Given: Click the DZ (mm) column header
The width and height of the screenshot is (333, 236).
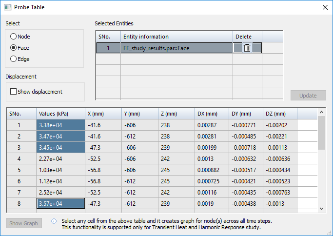Looking at the screenshot, I should click(280, 114).
